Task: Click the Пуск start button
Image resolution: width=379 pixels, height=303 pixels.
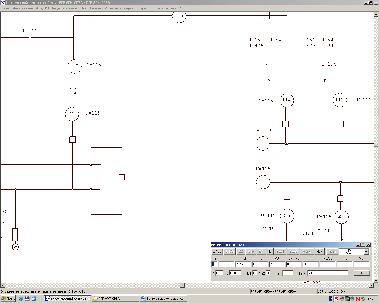Action: click(x=8, y=299)
